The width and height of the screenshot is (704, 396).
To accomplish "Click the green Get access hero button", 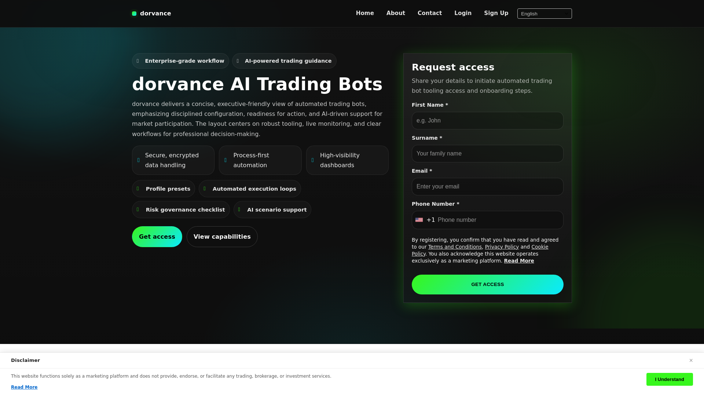I will click(157, 237).
